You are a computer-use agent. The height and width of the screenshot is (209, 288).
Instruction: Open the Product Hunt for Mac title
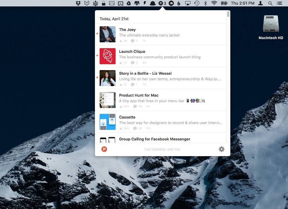139,95
